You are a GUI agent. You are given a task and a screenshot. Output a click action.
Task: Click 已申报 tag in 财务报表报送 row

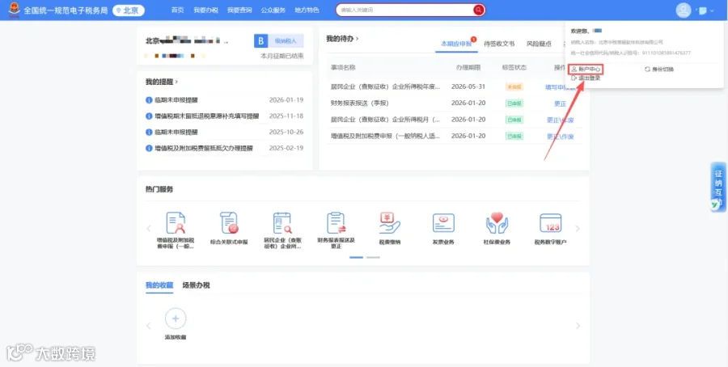(x=514, y=103)
